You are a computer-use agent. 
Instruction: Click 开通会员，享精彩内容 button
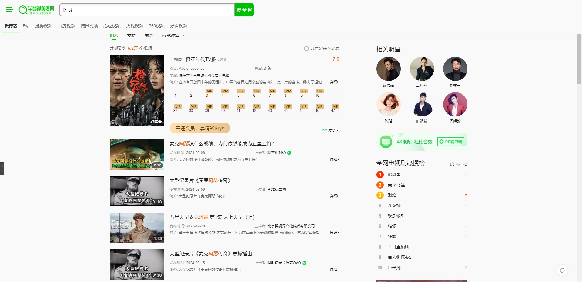pyautogui.click(x=200, y=128)
